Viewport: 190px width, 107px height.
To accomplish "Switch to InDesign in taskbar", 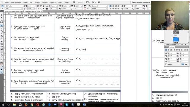I will pos(61,105).
